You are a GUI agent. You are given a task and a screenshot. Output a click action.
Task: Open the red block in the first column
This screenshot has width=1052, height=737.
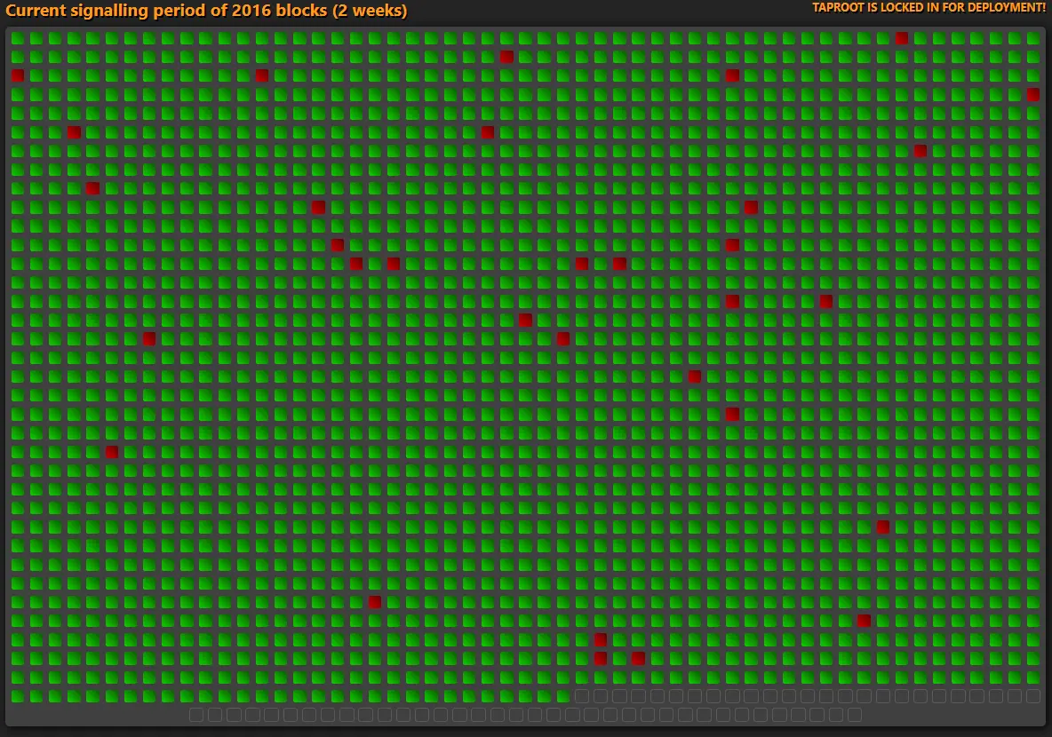(x=18, y=75)
